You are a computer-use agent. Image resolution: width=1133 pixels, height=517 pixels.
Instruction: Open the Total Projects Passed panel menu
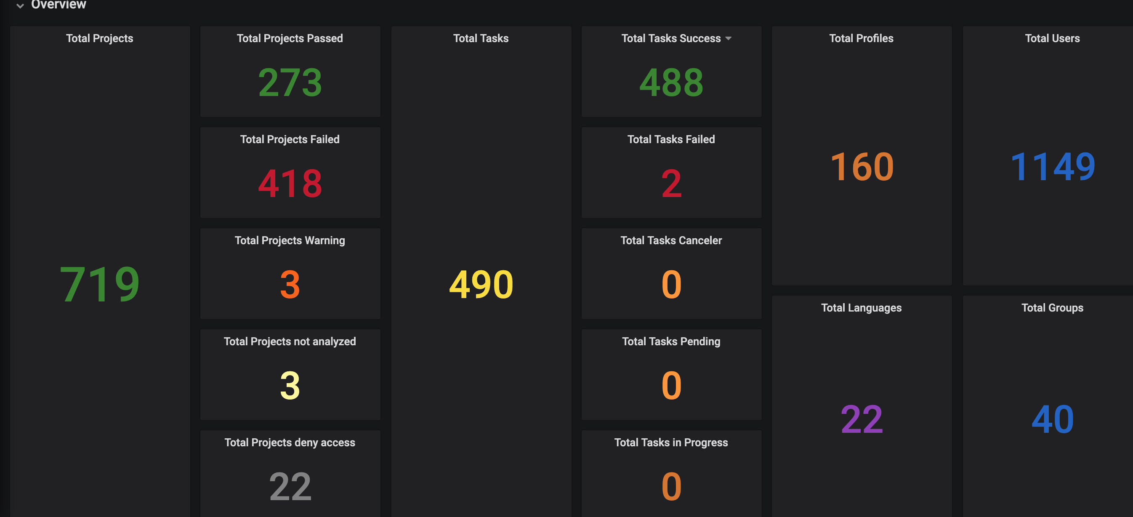290,38
